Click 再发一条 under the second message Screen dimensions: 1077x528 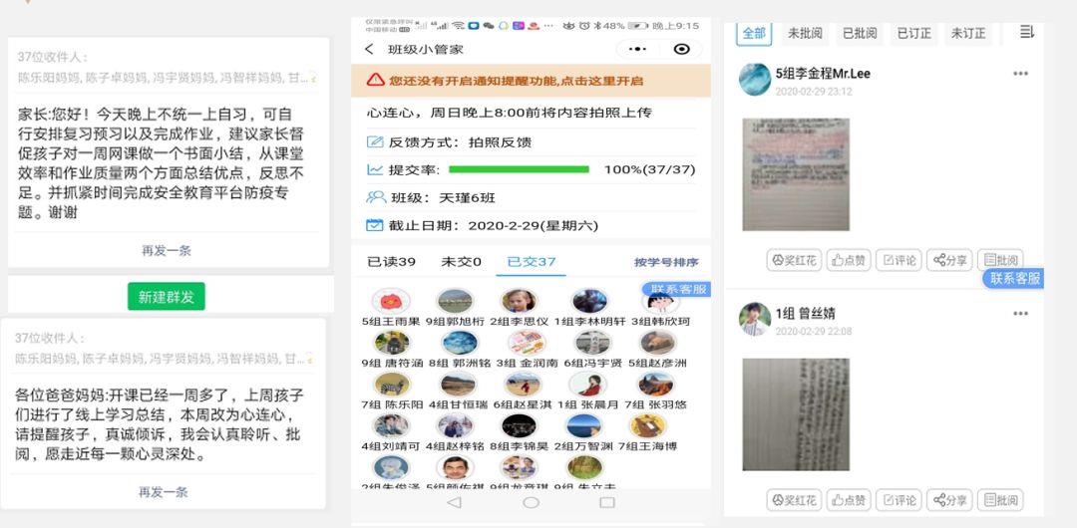click(x=163, y=491)
